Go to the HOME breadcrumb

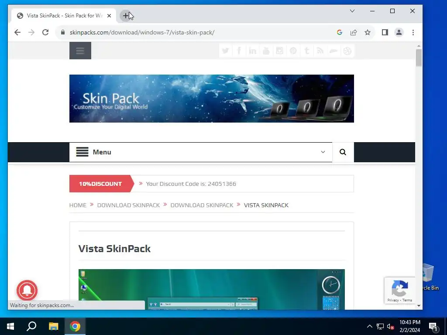coord(78,205)
